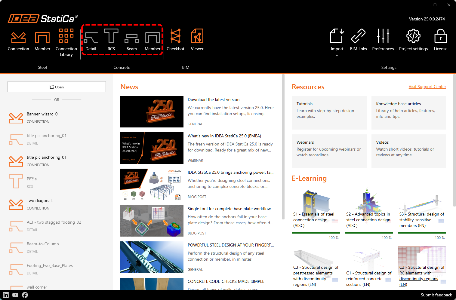
Task: Click the Open project button
Action: [57, 87]
